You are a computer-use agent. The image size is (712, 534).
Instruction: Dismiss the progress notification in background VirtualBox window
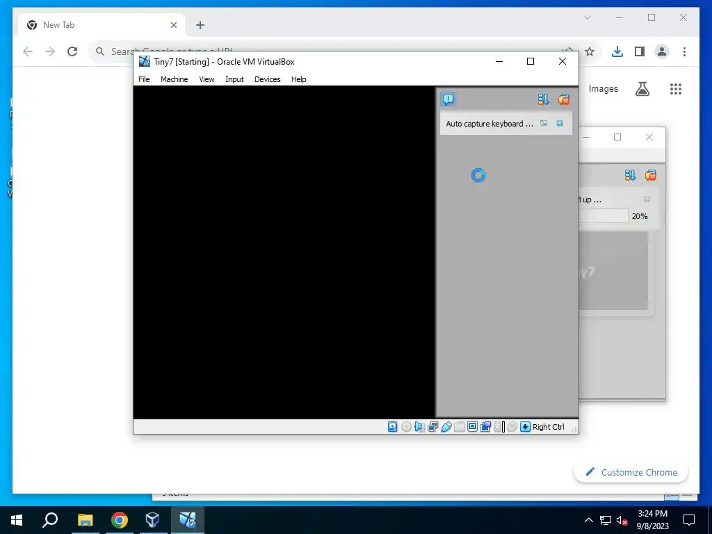[647, 200]
